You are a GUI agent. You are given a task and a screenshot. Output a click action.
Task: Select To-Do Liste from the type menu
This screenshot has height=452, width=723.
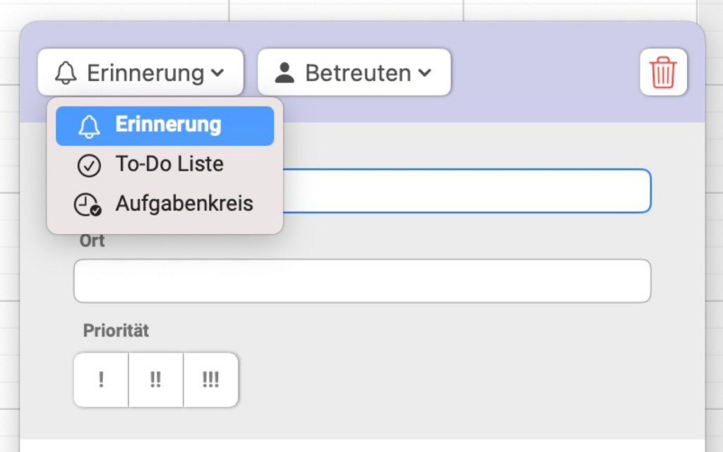click(x=165, y=165)
